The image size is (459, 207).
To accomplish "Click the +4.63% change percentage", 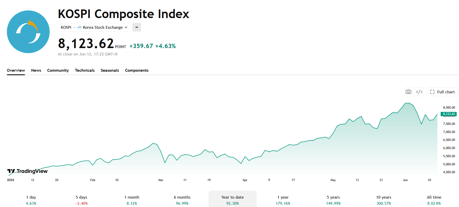I will (165, 46).
